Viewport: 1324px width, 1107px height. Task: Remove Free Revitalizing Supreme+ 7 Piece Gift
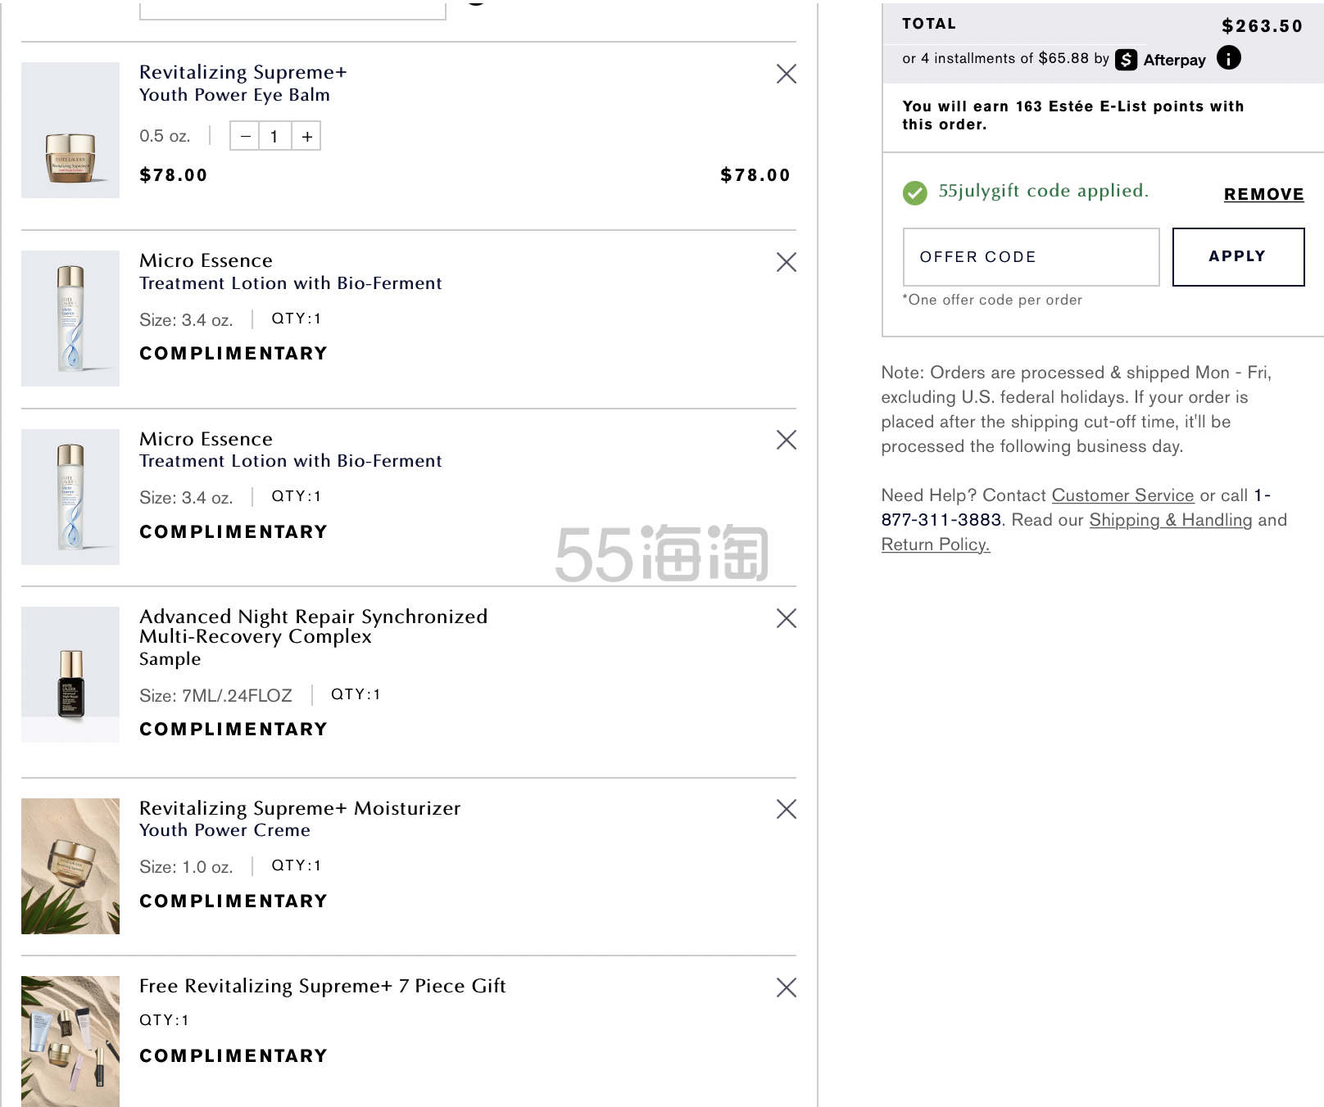click(x=786, y=987)
